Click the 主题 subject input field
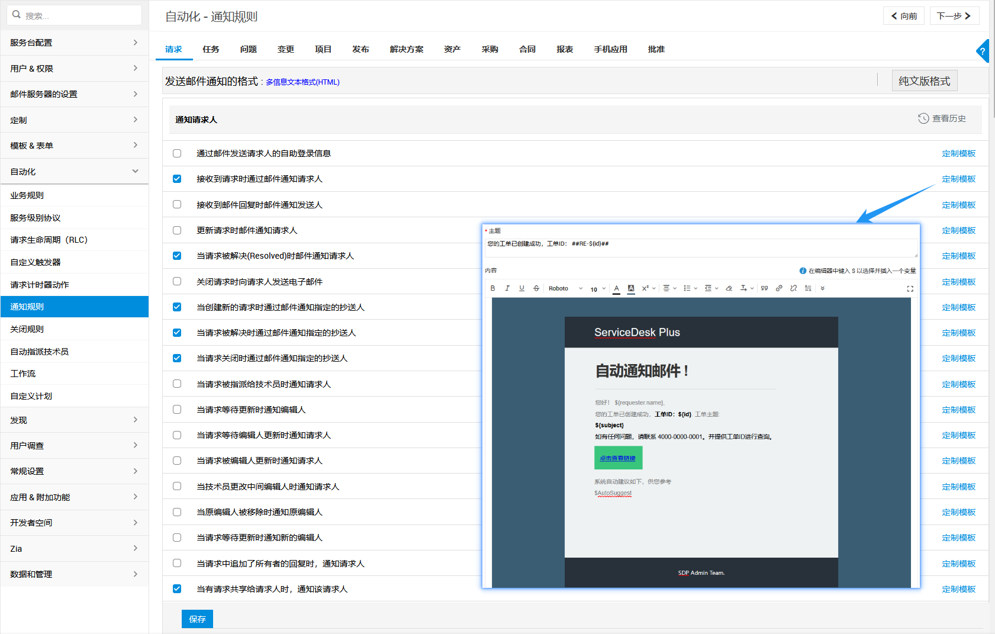This screenshot has height=634, width=995. pyautogui.click(x=701, y=247)
